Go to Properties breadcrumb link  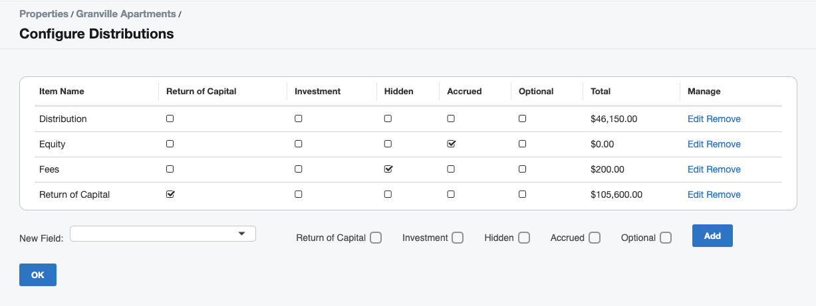point(44,14)
